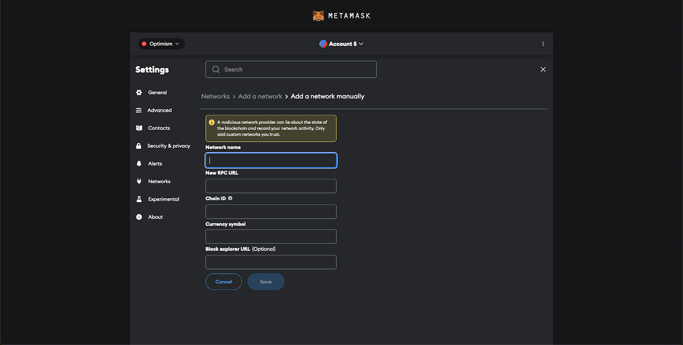Open Security & privacy settings tab
683x345 pixels.
(169, 146)
